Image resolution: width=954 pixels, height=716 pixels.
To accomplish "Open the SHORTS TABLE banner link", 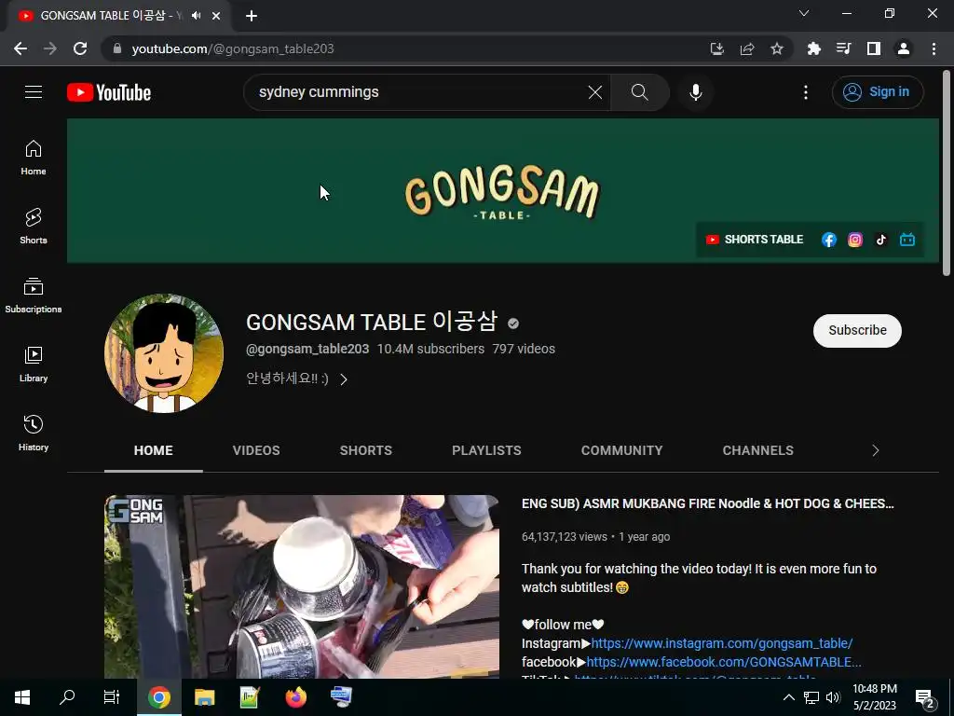I will 755,240.
